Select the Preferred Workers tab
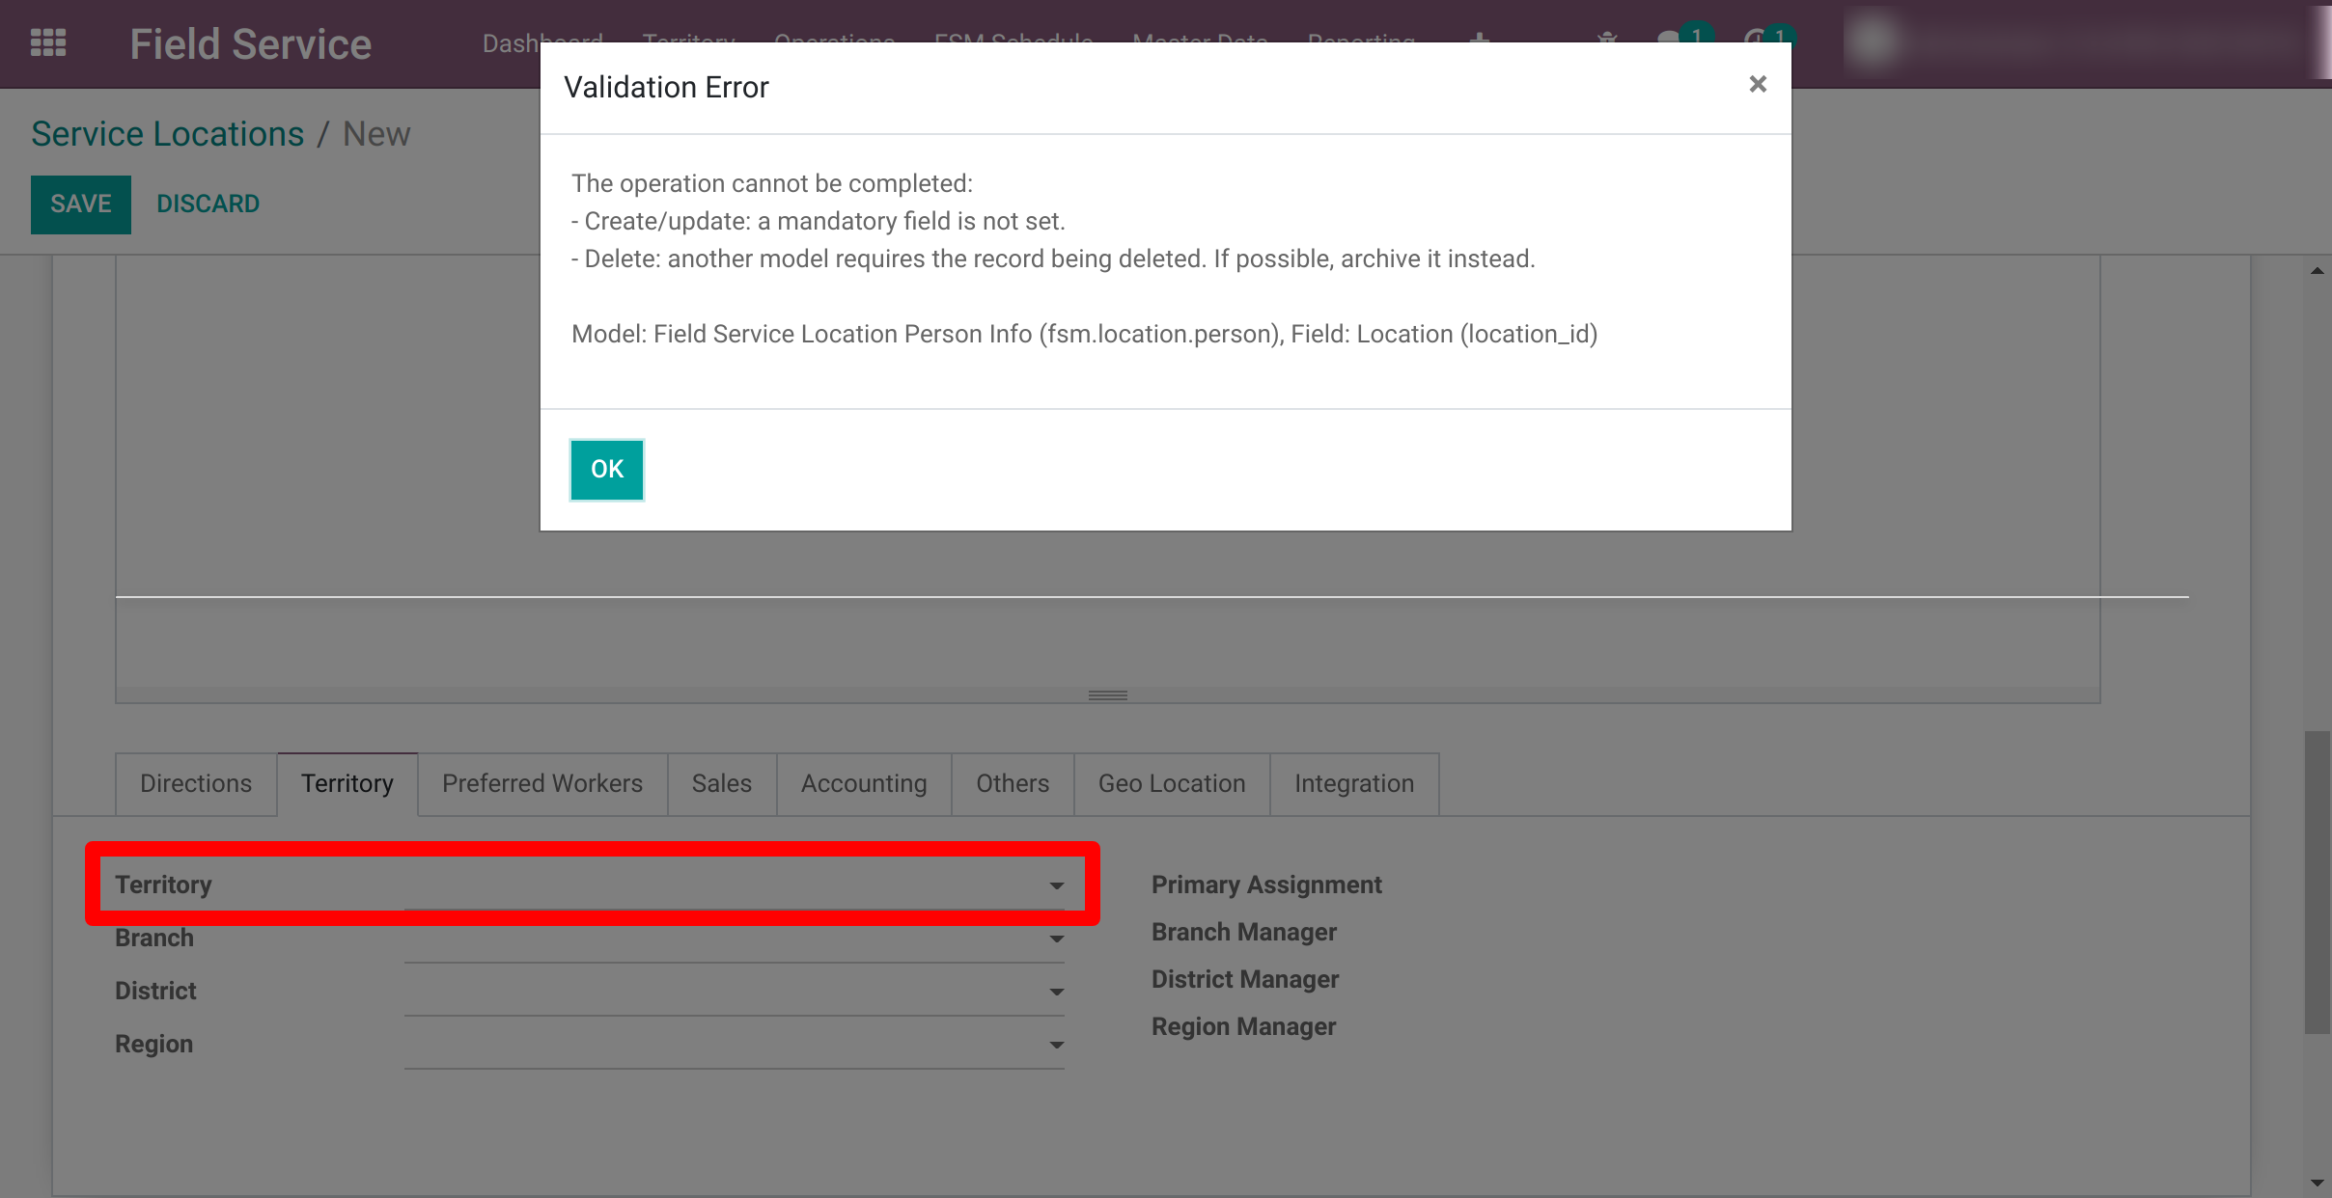This screenshot has height=1198, width=2332. (541, 783)
